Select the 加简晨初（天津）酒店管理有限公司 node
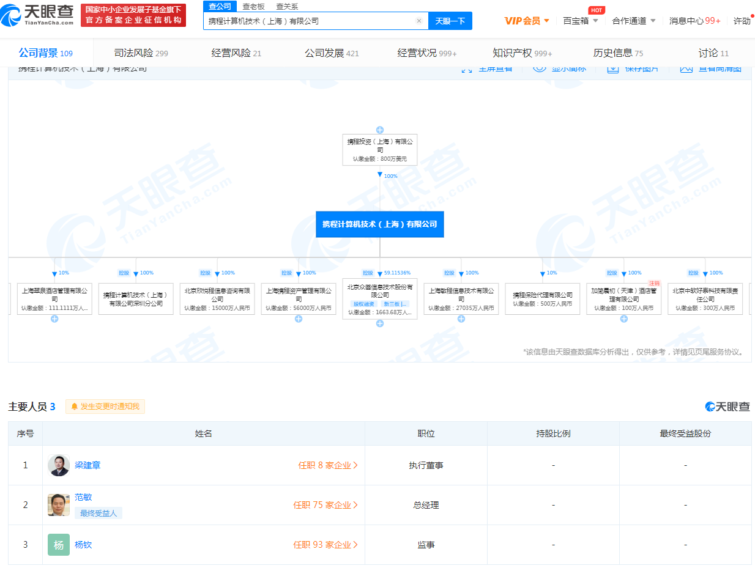 tap(624, 299)
